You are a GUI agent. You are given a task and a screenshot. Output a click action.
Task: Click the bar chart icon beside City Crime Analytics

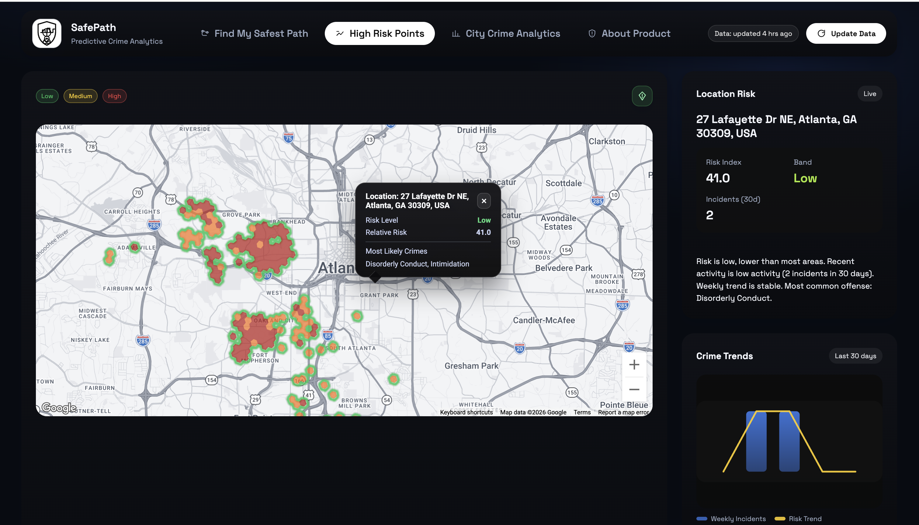(456, 33)
